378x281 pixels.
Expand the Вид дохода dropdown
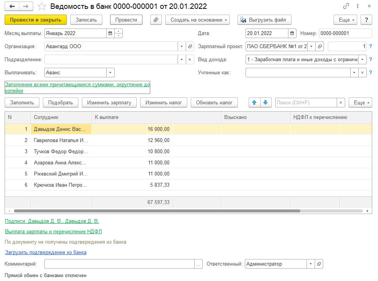pos(362,59)
